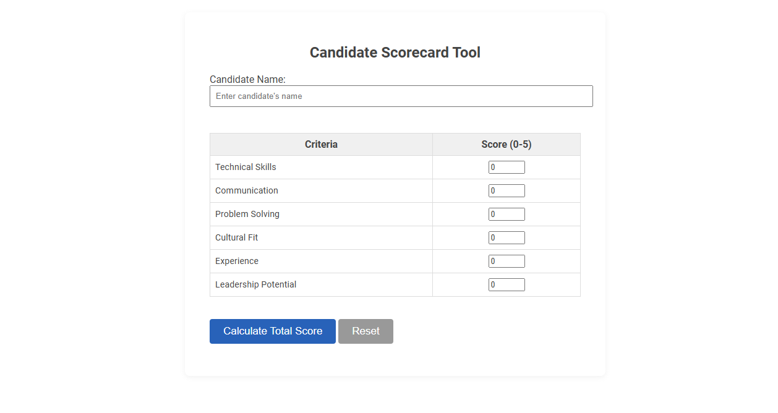Select the Problem Solving row label

[x=247, y=214]
